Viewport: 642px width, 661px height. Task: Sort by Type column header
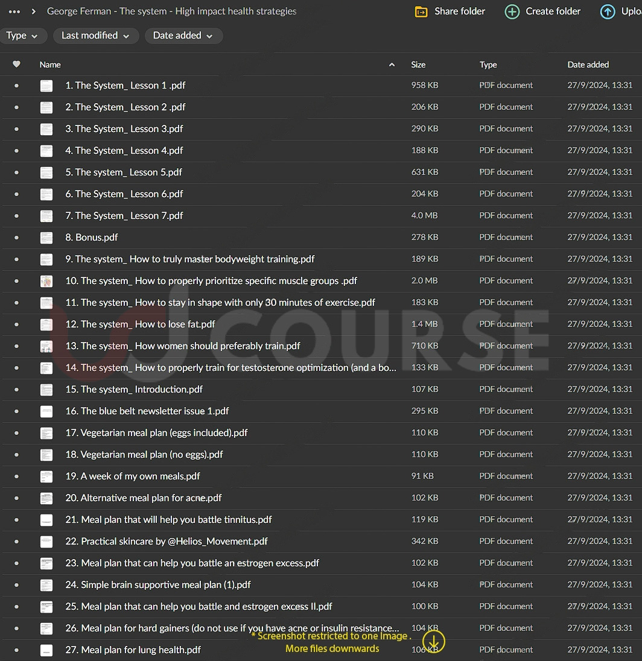(x=488, y=65)
